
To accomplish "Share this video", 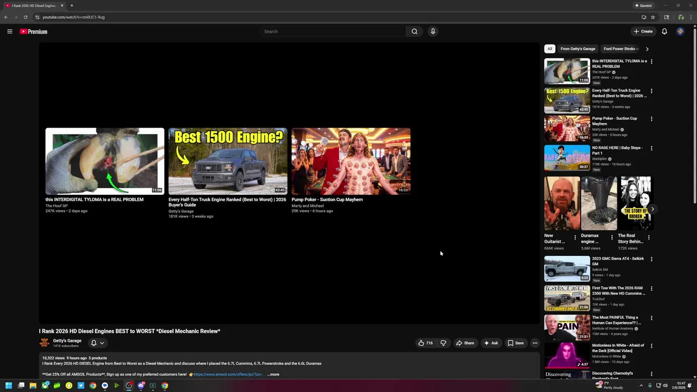I will coord(465,343).
